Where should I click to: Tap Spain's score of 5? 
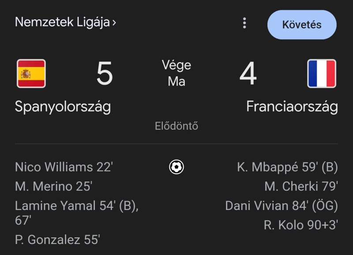[x=105, y=73]
